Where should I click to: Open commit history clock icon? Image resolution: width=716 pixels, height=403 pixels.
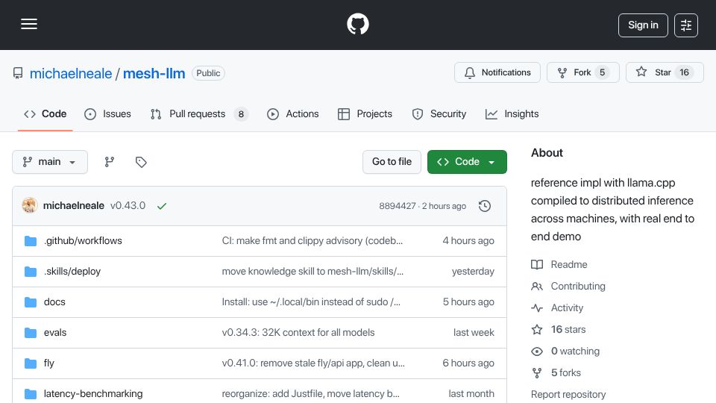coord(485,206)
